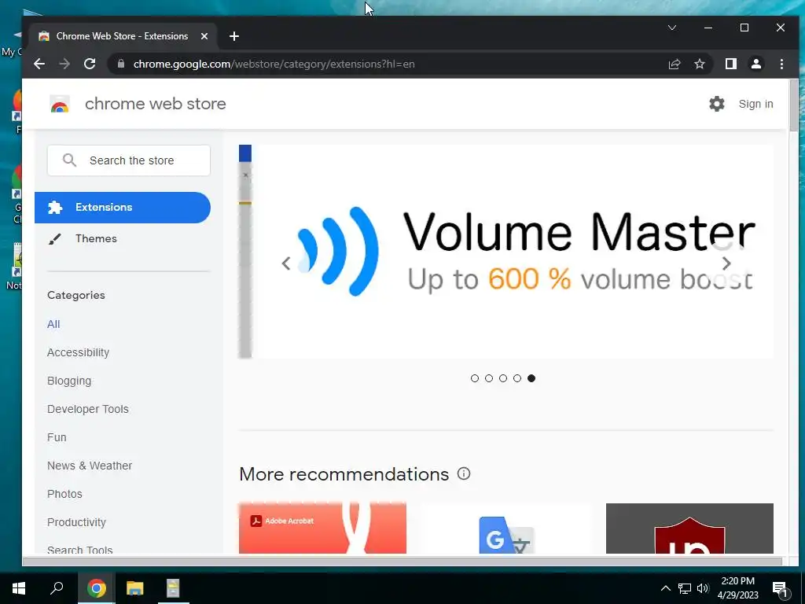Image resolution: width=805 pixels, height=604 pixels.
Task: Choose the Photos category
Action: click(x=64, y=494)
